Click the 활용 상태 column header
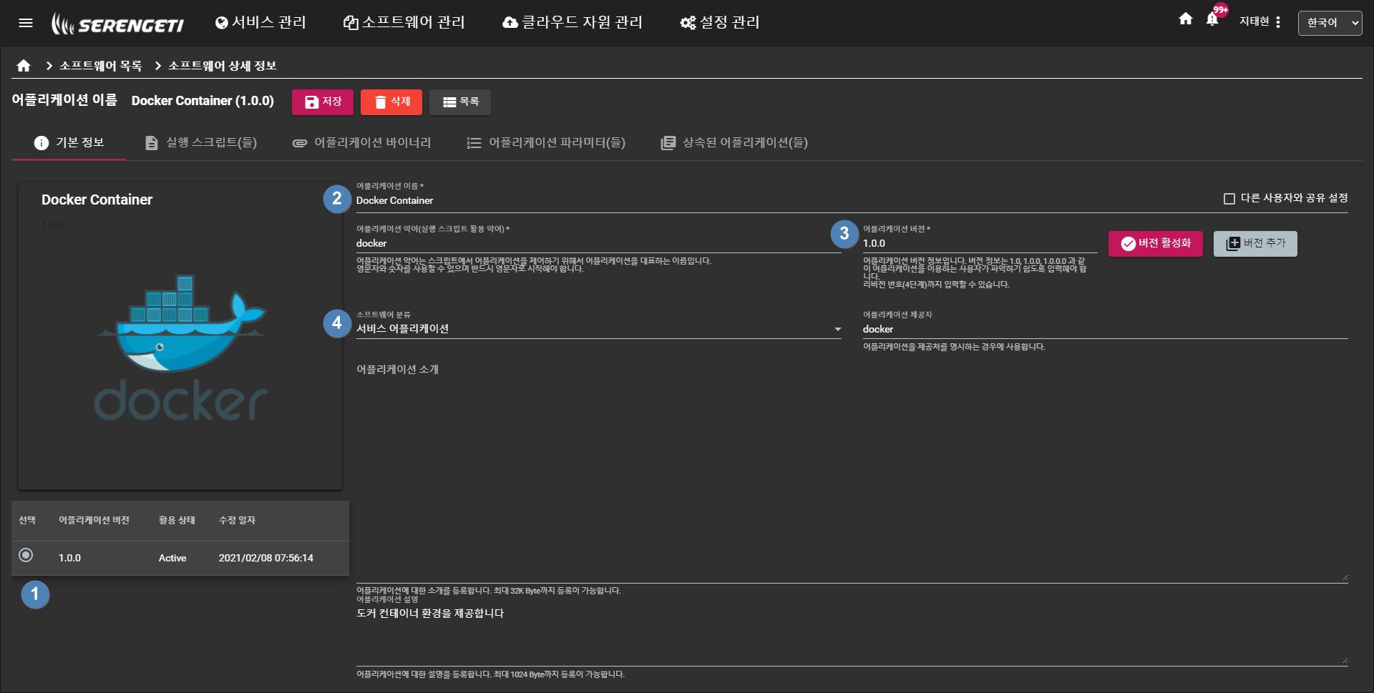The image size is (1374, 693). point(177,520)
